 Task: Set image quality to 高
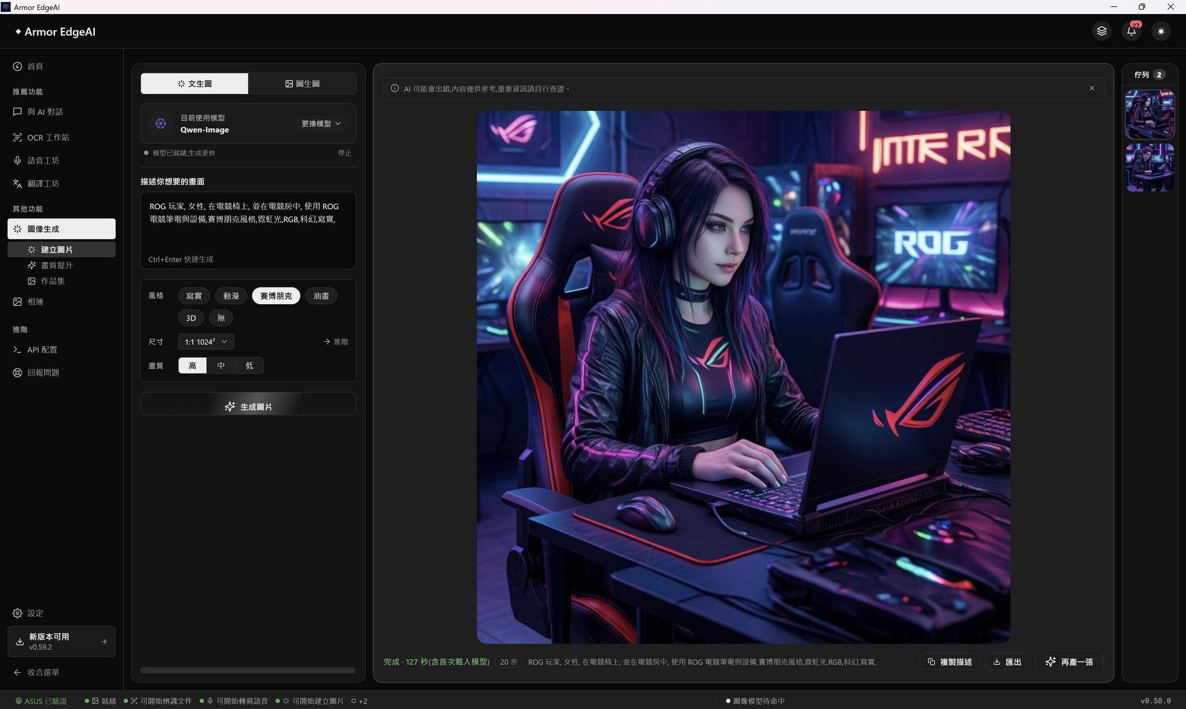pyautogui.click(x=193, y=366)
